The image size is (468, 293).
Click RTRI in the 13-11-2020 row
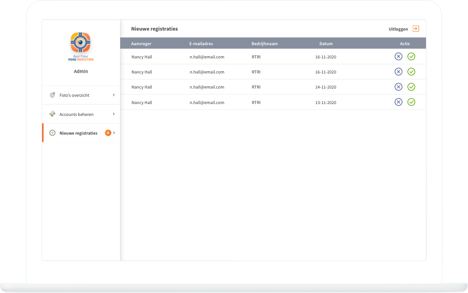tap(256, 103)
